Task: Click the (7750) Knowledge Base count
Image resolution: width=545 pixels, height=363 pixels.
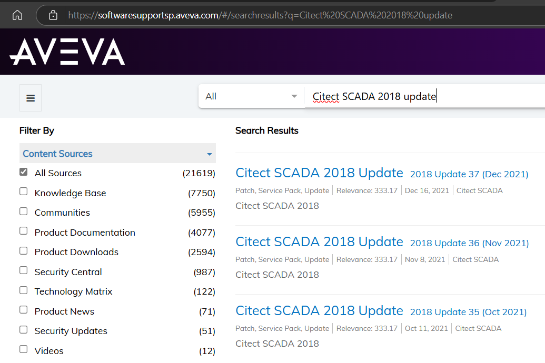Action: point(202,193)
